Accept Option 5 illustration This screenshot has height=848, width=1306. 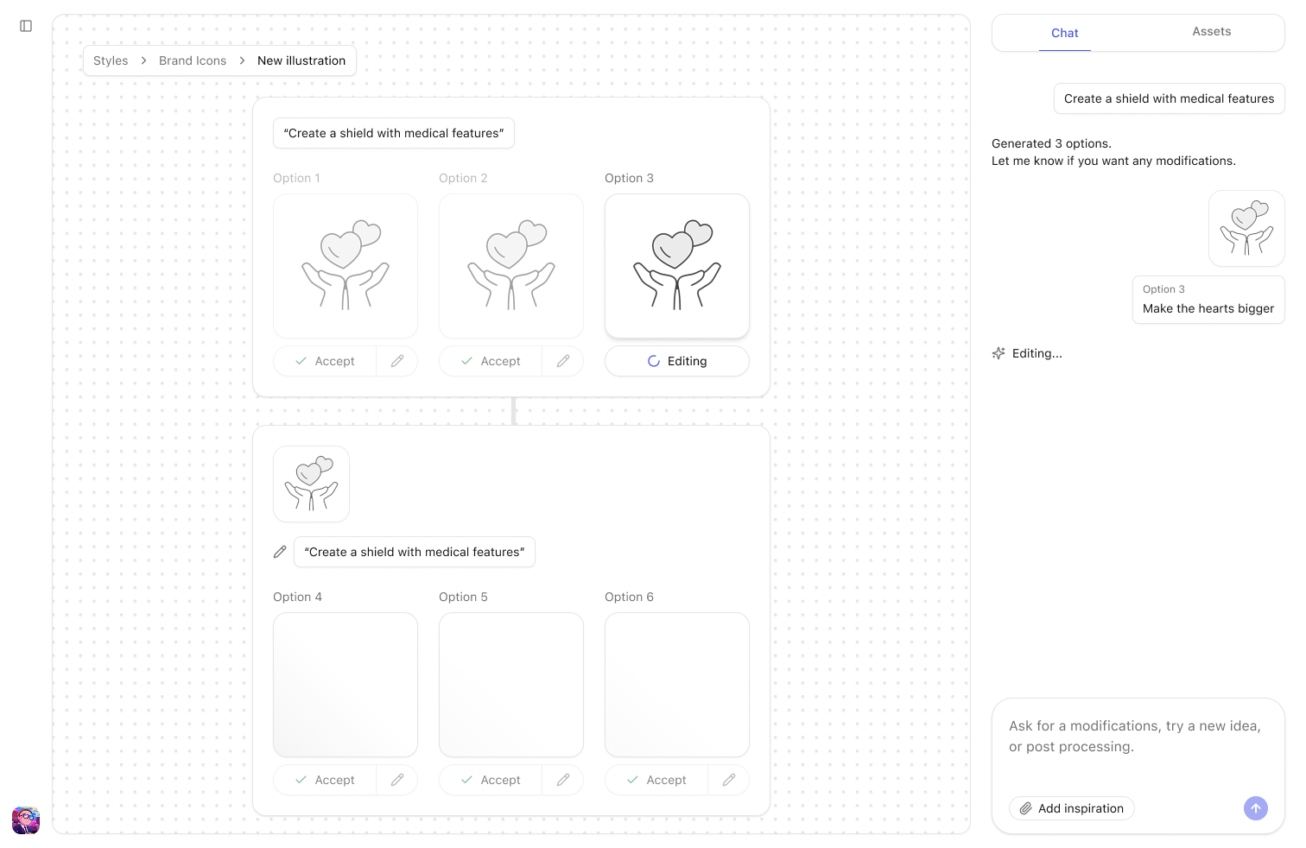(x=491, y=780)
